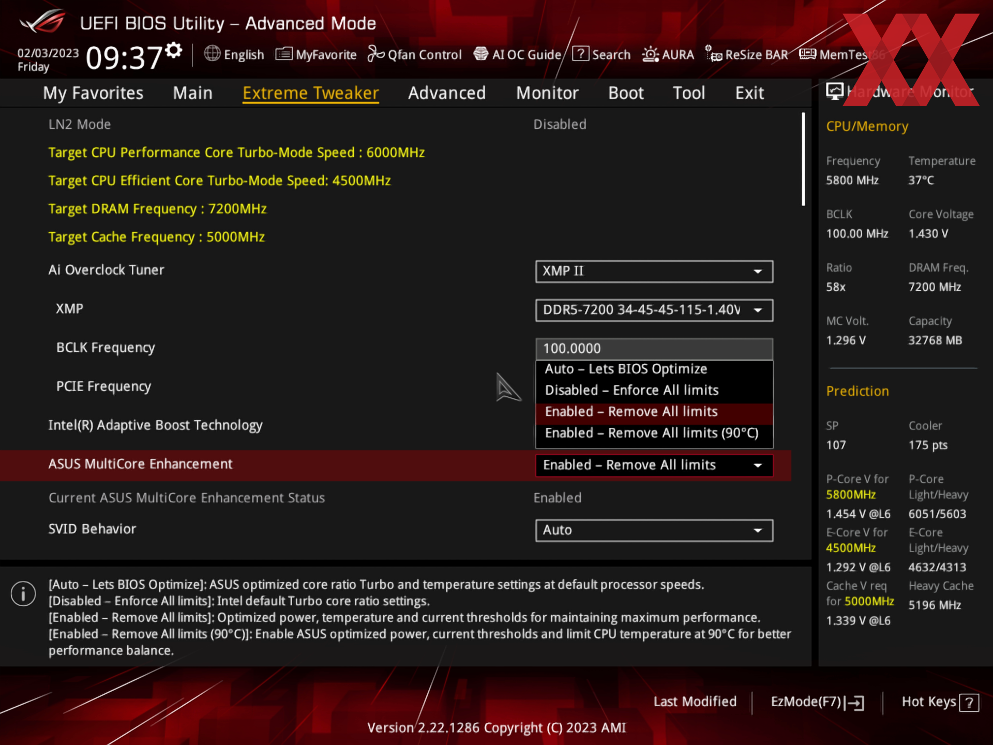Viewport: 993px width, 745px height.
Task: Click the BIOS version copyright text
Action: [496, 727]
